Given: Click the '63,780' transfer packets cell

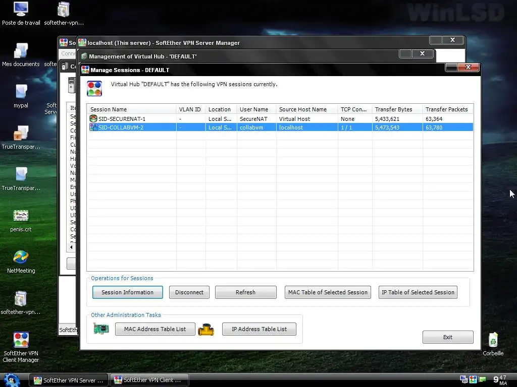Looking at the screenshot, I should pyautogui.click(x=434, y=127).
